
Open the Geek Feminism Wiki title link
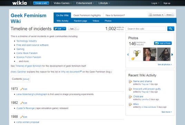point(28,18)
